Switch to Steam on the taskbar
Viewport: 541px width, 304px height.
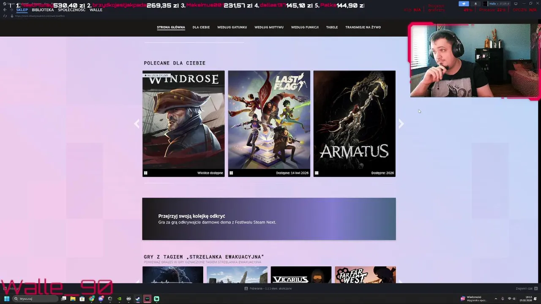[138, 299]
